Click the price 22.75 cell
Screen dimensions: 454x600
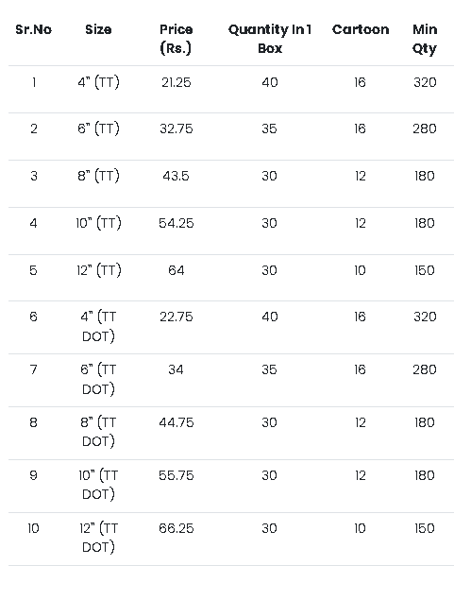pos(176,317)
